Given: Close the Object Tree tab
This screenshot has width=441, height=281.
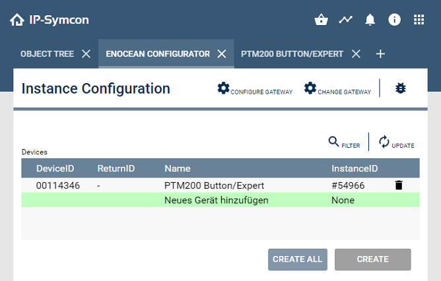Looking at the screenshot, I should click(x=86, y=54).
